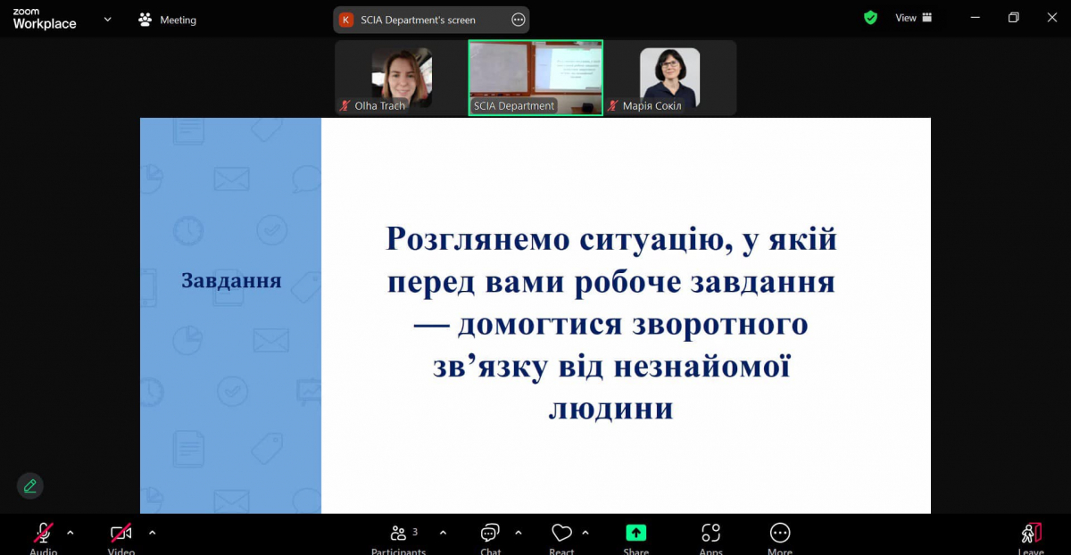Show the Participants list
The image size is (1071, 555).
click(399, 535)
